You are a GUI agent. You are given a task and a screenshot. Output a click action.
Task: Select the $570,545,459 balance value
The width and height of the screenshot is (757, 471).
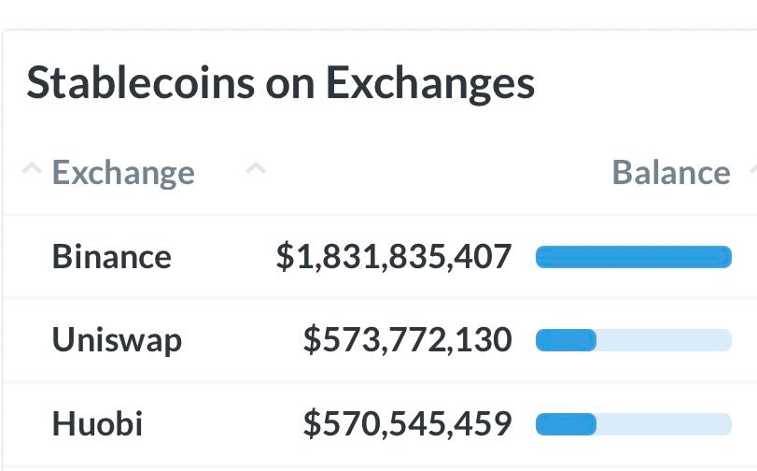(408, 424)
